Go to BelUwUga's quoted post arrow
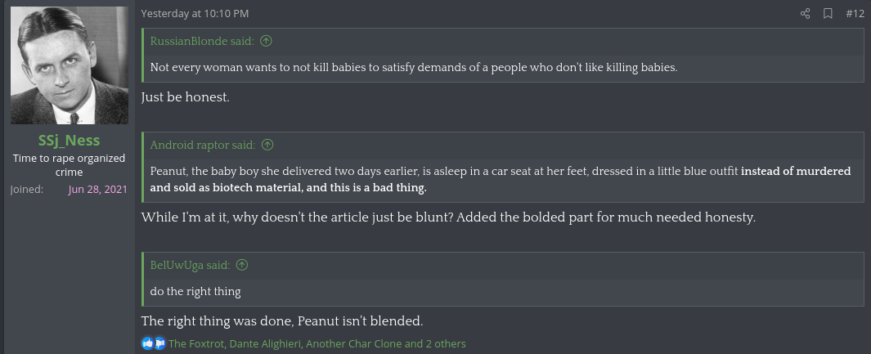 pyautogui.click(x=241, y=265)
